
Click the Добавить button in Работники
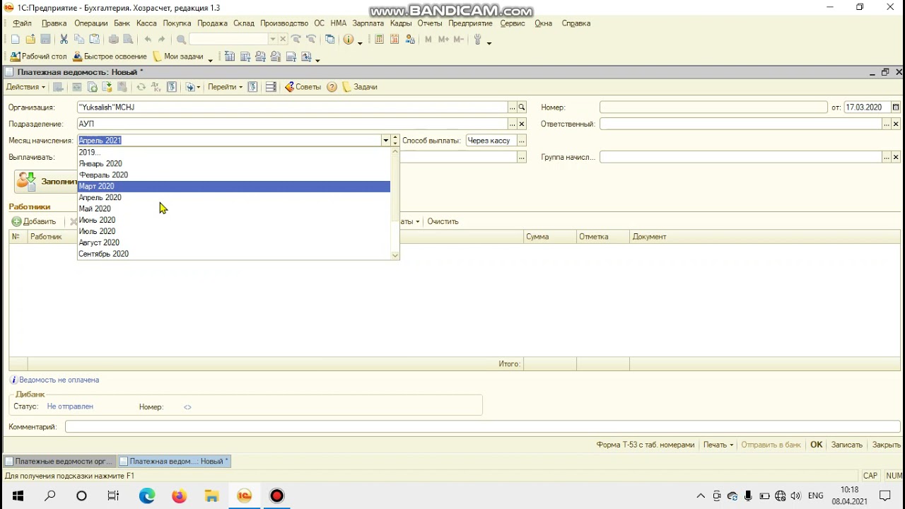(34, 221)
